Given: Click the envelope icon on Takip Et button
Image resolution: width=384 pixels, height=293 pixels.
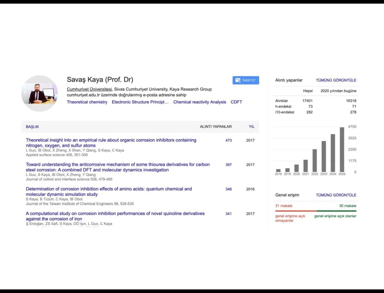Looking at the screenshot, I should pos(238,80).
